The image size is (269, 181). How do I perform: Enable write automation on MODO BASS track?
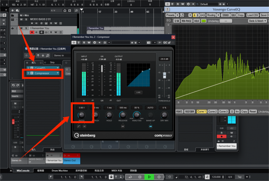(x=56, y=23)
